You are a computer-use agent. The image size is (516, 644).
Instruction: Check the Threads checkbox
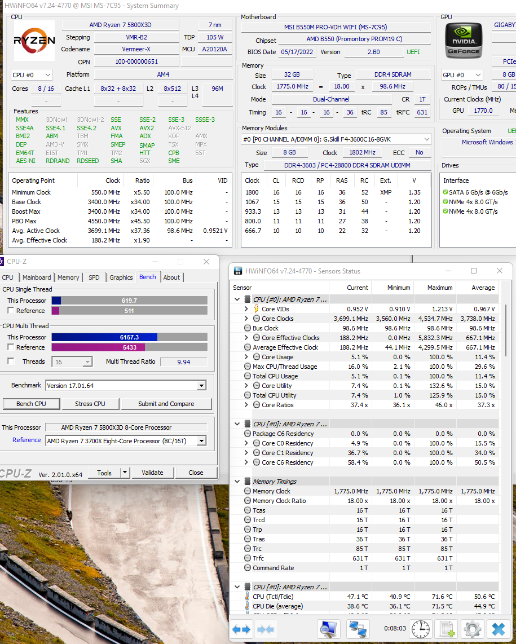pyautogui.click(x=11, y=361)
